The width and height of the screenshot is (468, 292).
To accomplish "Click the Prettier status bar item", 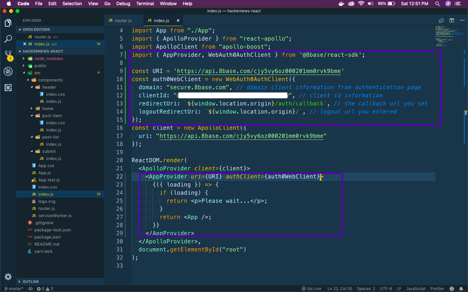I will tap(437, 289).
